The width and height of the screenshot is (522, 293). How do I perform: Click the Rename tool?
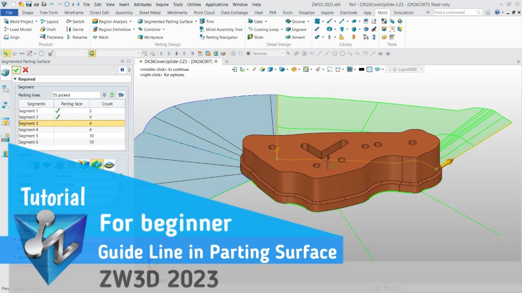tap(76, 37)
